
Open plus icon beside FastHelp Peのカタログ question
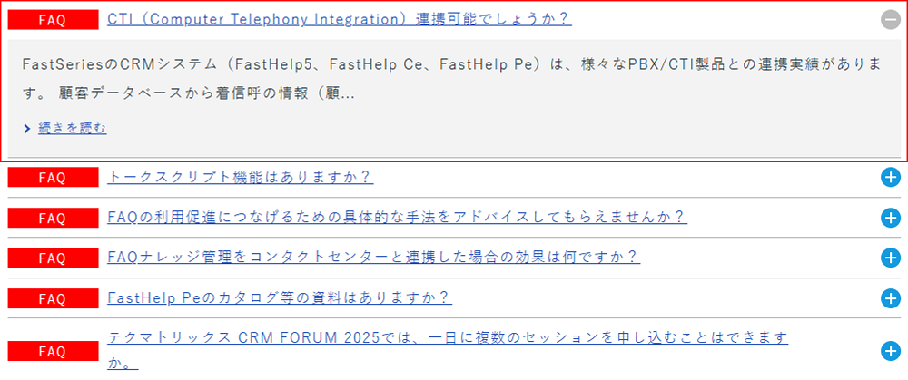click(890, 298)
